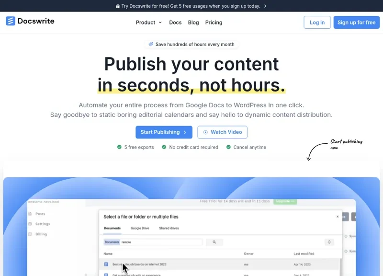Click the Log in button
This screenshot has height=276, width=383.
(317, 23)
